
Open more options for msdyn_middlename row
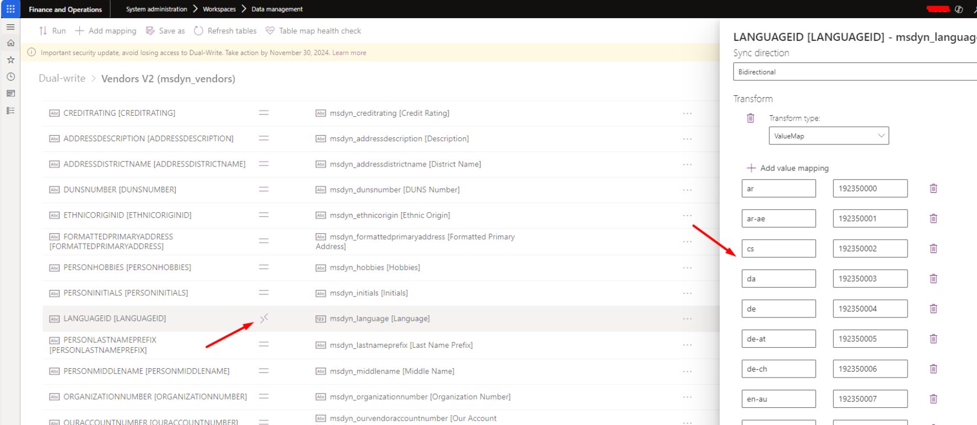tap(687, 371)
